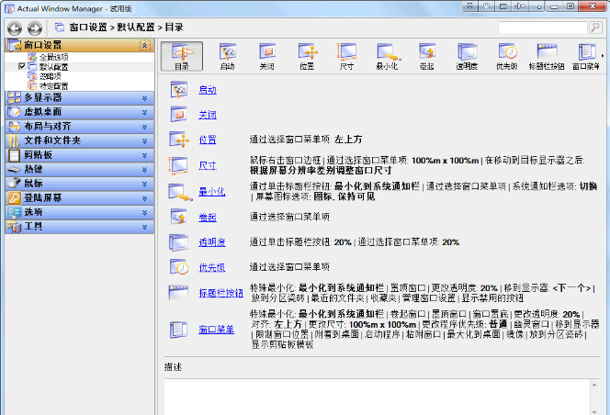Click the description box scrollbar up arrow
The width and height of the screenshot is (610, 415).
tap(594, 385)
